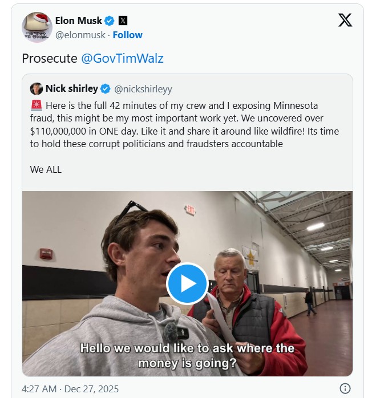
Task: Click Elon Musk's profile avatar
Action: coord(37,27)
